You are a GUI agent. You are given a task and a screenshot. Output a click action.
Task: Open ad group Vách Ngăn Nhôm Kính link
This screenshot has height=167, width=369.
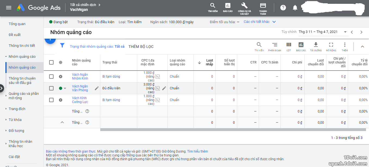point(80,77)
